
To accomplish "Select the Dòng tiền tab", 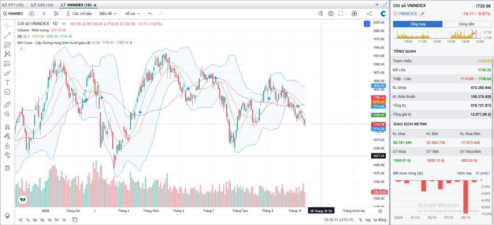I will [x=466, y=24].
